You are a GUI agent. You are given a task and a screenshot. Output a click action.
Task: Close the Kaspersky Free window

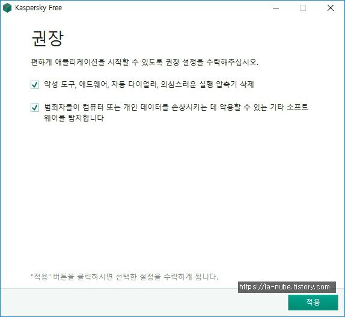(331, 8)
